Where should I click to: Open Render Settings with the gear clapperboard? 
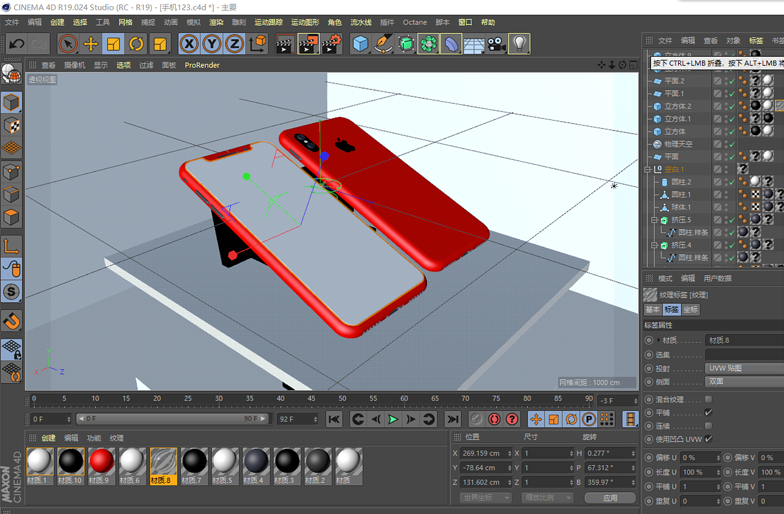click(331, 44)
